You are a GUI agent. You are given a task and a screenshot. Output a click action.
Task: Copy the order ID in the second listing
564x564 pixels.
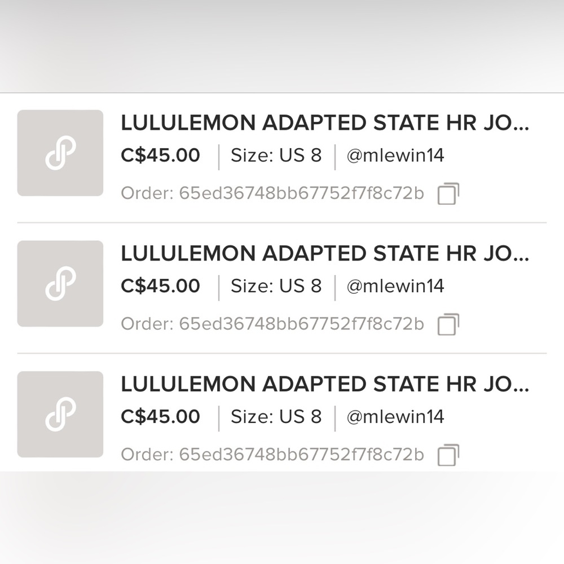[x=448, y=324]
